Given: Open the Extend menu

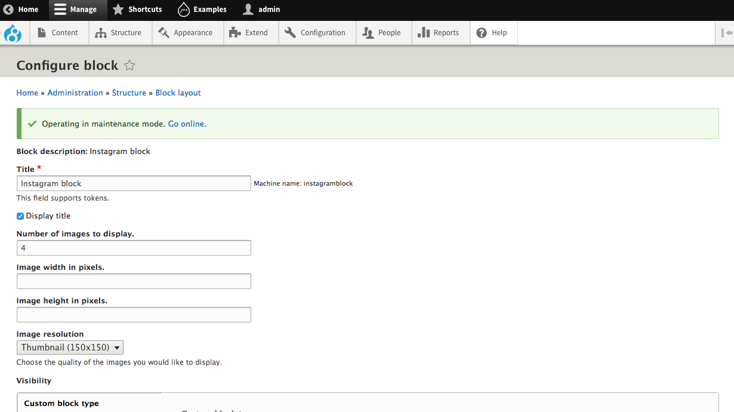Looking at the screenshot, I should click(x=251, y=33).
